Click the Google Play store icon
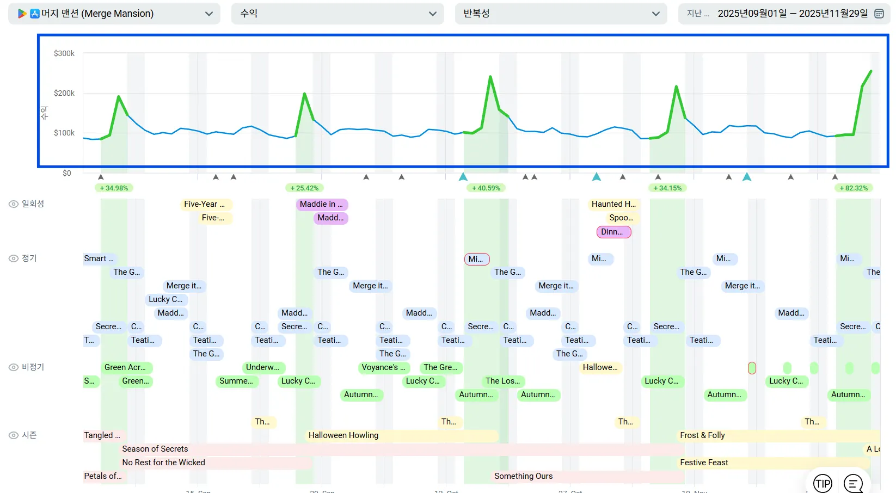Image resolution: width=896 pixels, height=493 pixels. (22, 14)
